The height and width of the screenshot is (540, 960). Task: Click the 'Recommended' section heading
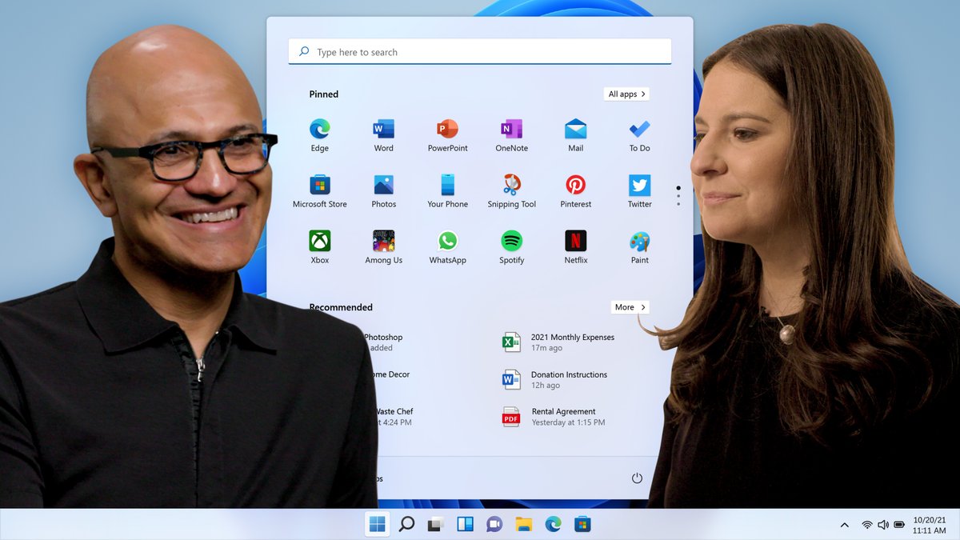click(x=341, y=307)
